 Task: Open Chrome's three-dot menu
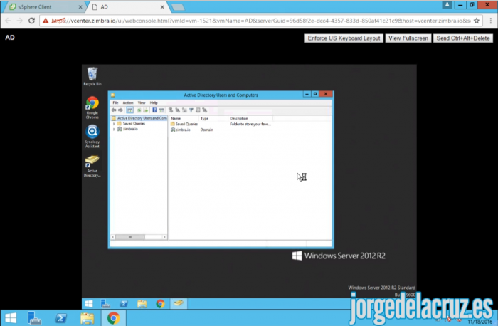point(491,21)
